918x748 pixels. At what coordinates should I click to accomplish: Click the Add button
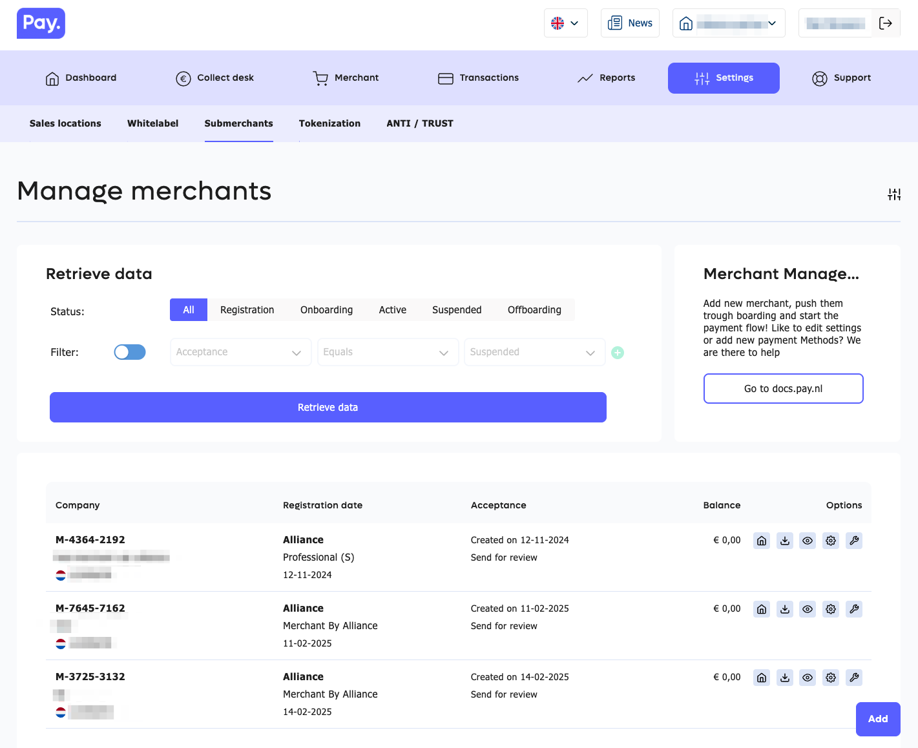[x=878, y=719]
